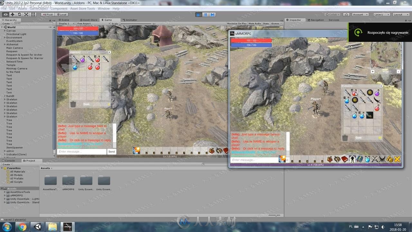Open Unity from Windows taskbar
Viewport: 412px width, 232px height.
click(x=38, y=227)
